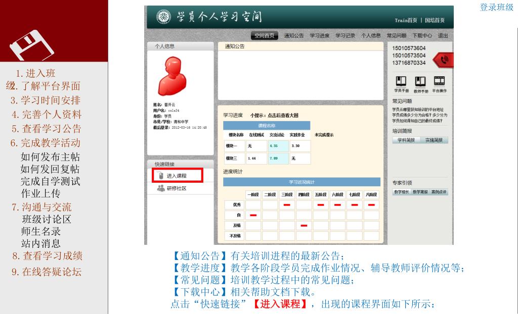Click the 教学组长 button

click(x=401, y=192)
